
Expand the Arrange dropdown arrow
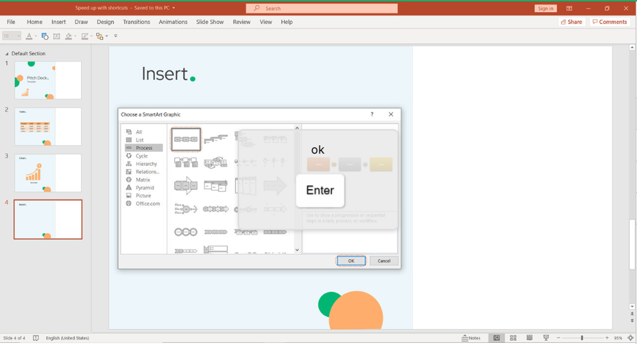(107, 36)
